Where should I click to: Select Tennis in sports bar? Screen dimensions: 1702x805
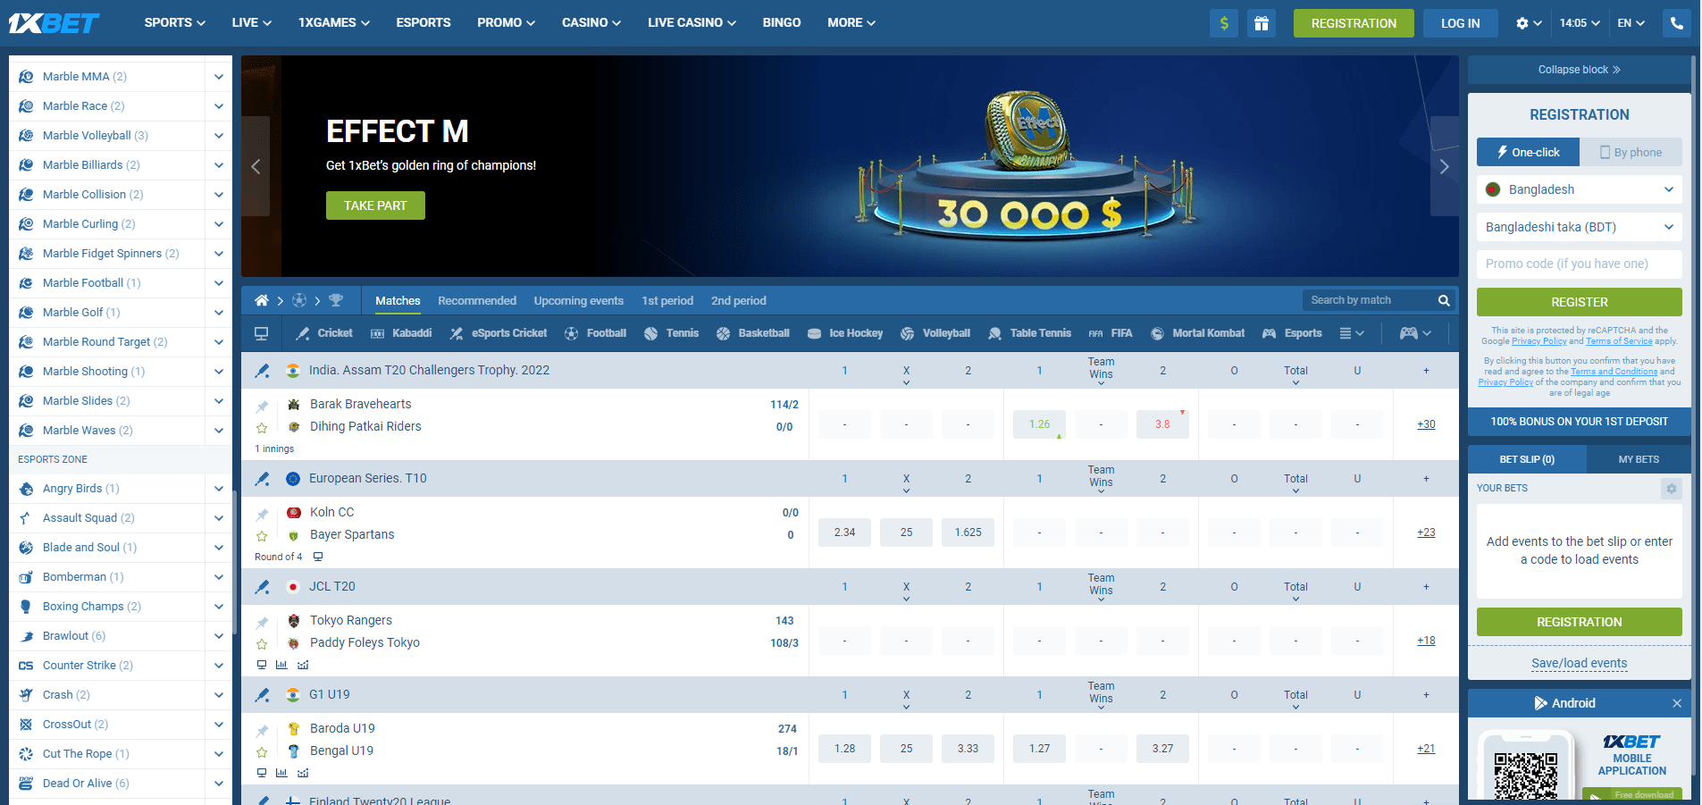tap(672, 333)
